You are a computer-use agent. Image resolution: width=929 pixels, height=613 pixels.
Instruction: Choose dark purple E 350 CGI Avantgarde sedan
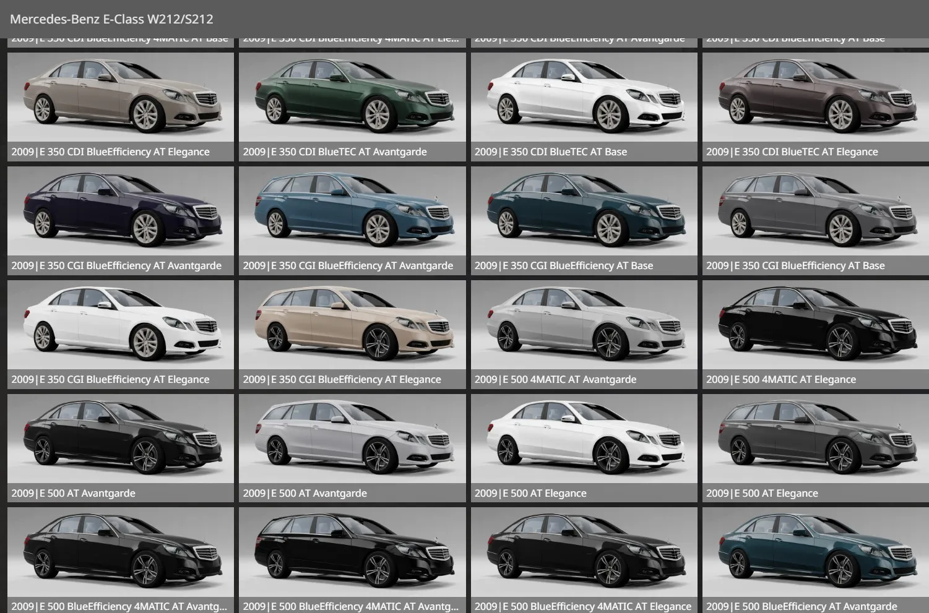pos(121,220)
